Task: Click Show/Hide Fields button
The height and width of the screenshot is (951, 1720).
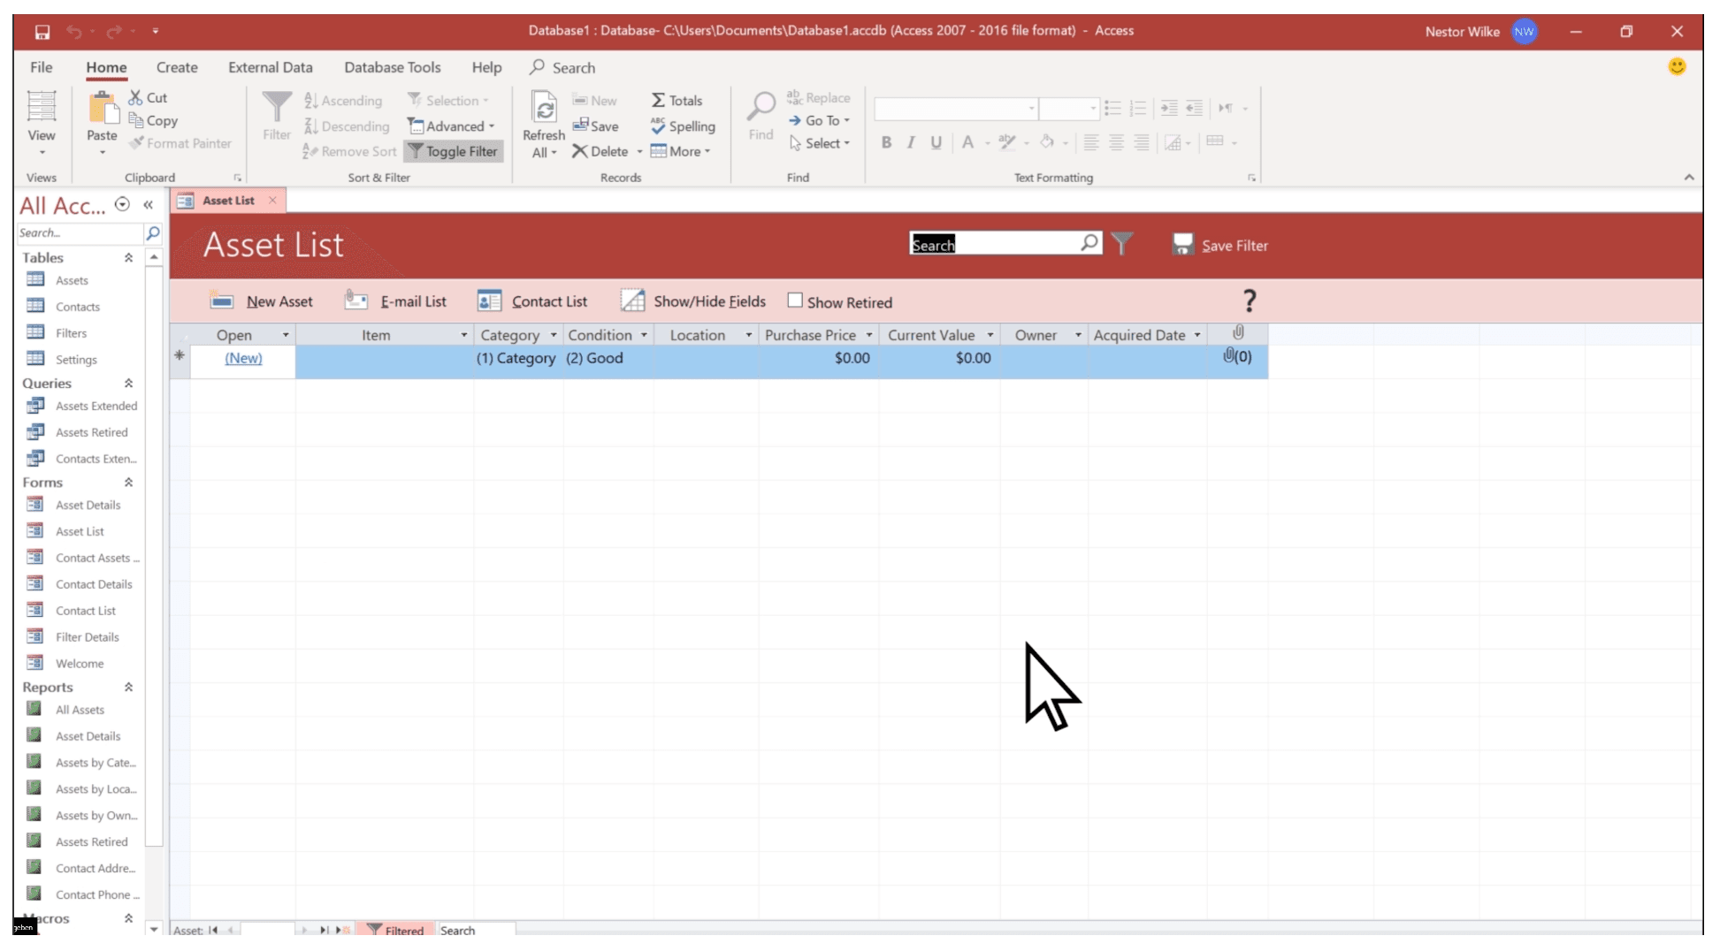Action: [693, 301]
